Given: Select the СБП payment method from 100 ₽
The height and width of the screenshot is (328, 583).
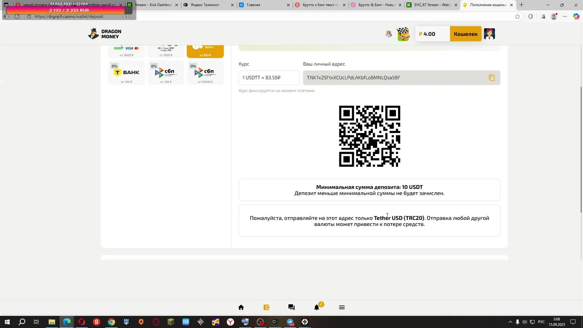Looking at the screenshot, I should point(166,73).
